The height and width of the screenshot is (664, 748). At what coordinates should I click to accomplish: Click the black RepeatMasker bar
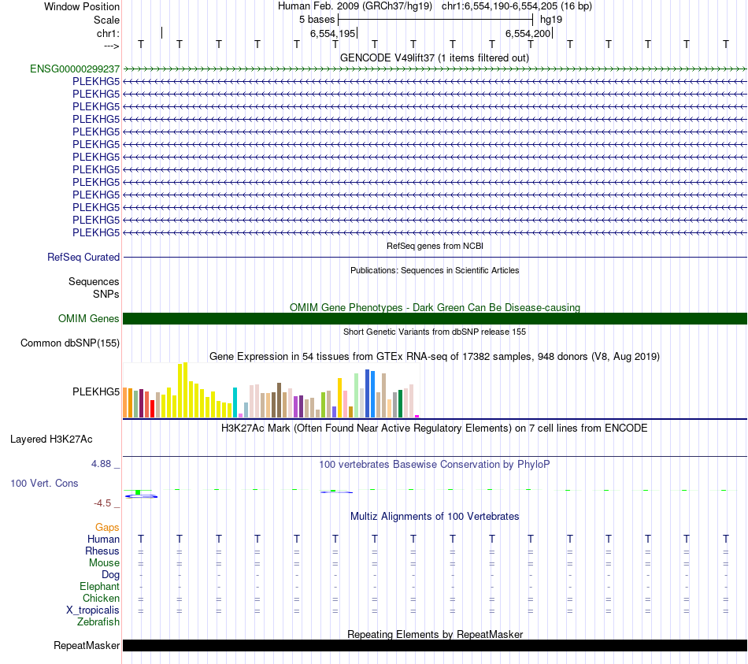(x=435, y=645)
